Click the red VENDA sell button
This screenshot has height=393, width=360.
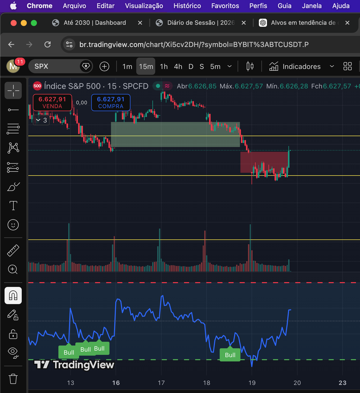click(x=52, y=103)
